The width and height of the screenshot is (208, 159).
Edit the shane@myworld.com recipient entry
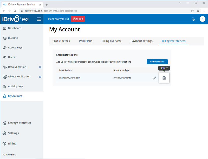(154, 78)
